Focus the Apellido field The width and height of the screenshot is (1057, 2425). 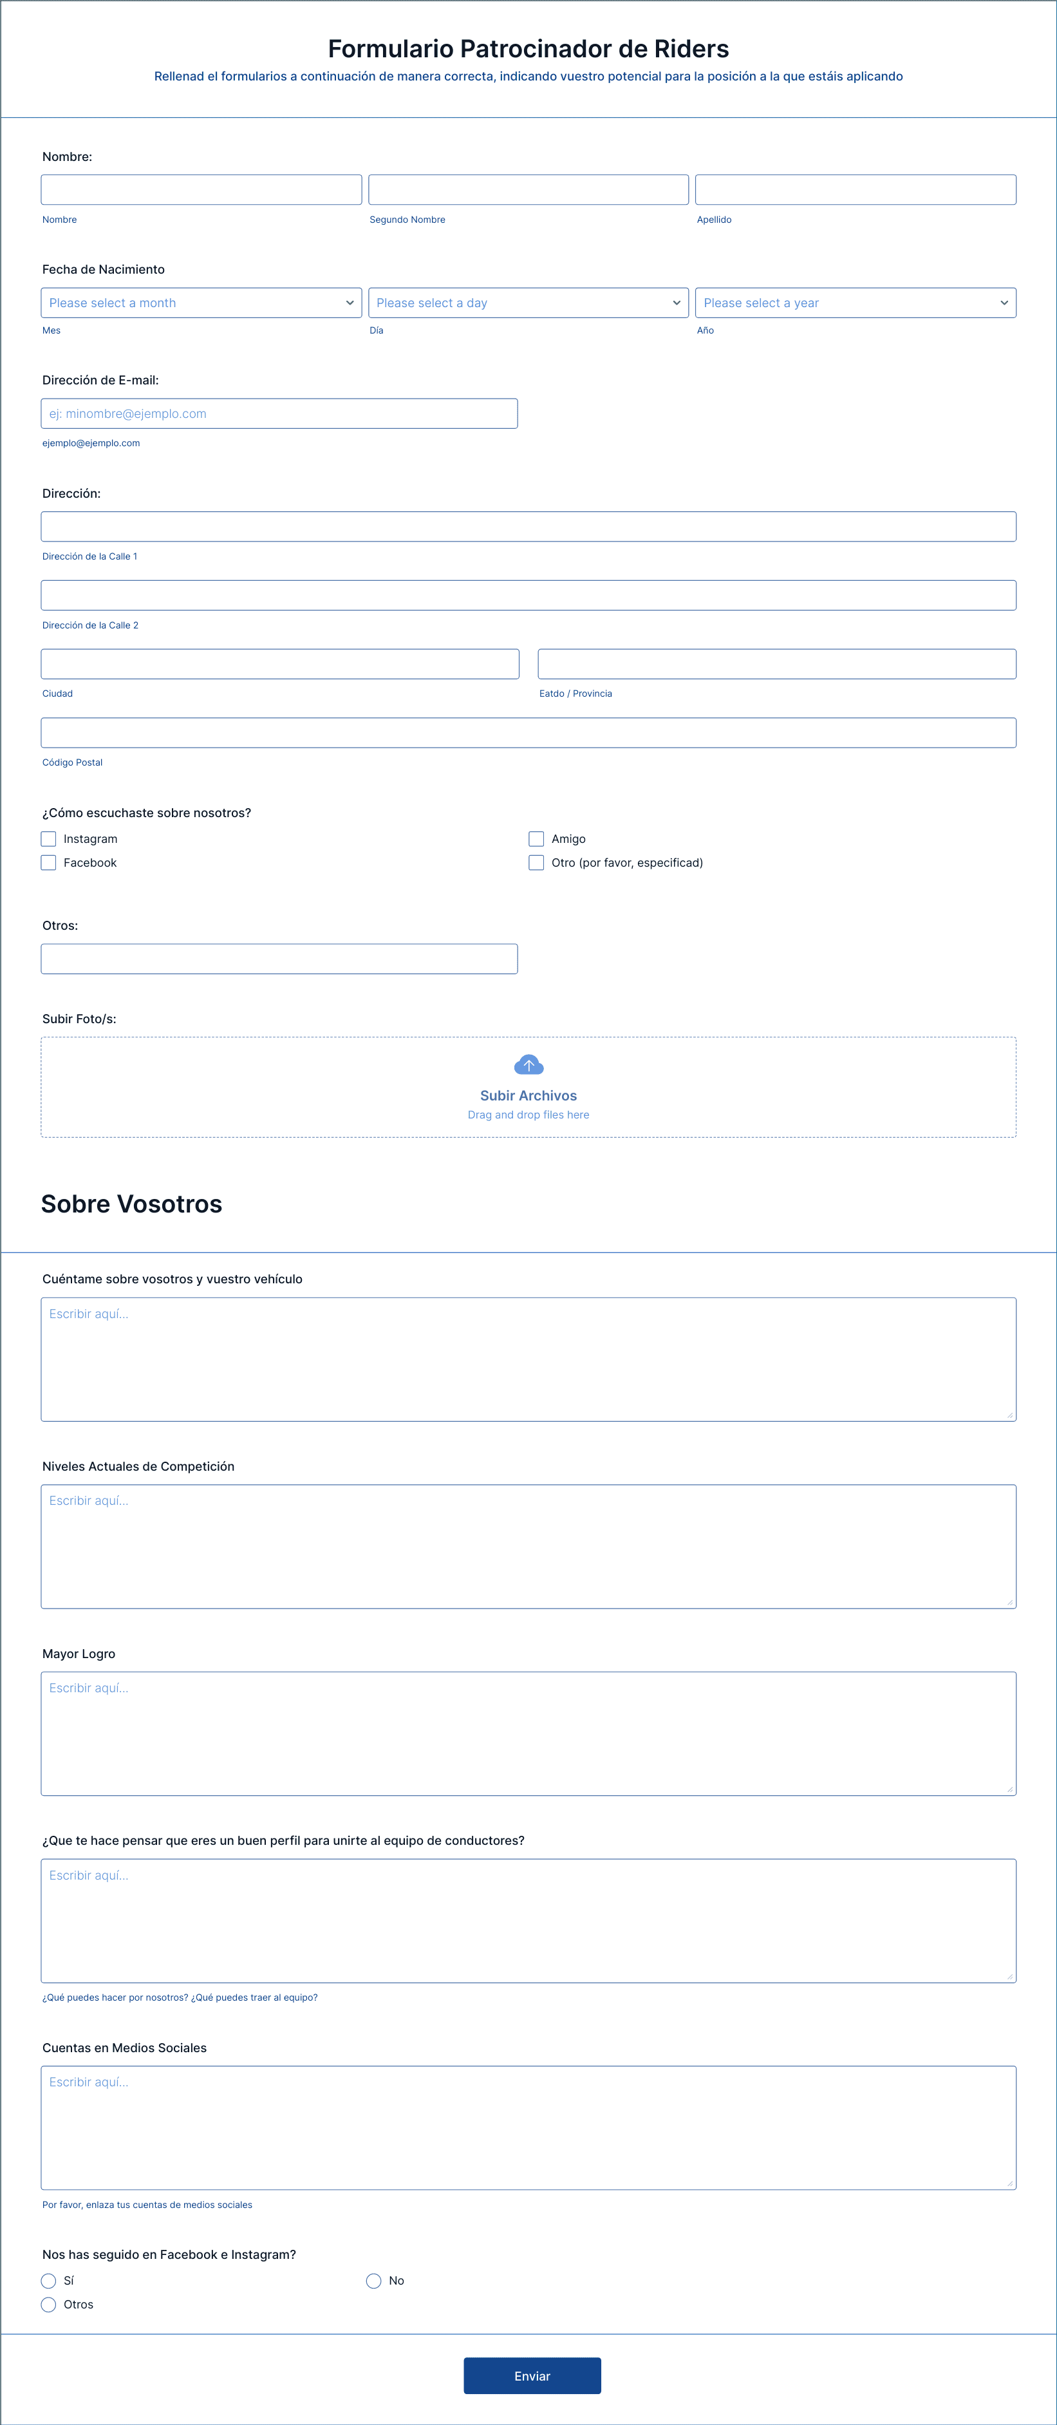click(x=856, y=189)
